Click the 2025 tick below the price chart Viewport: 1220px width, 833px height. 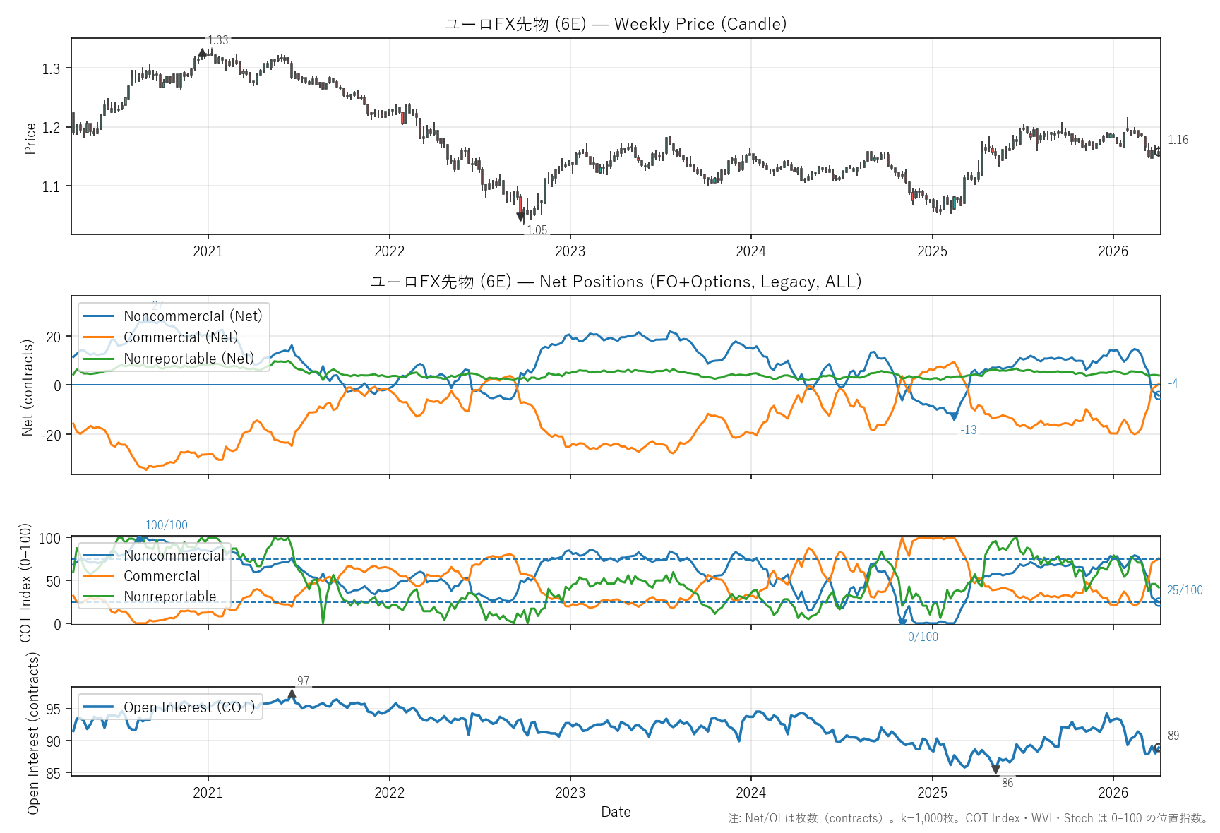(932, 251)
